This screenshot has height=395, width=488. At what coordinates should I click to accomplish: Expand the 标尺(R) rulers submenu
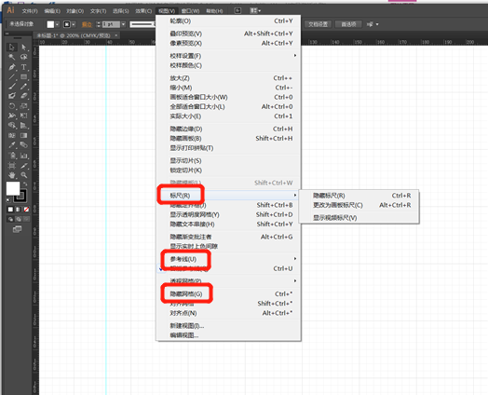point(228,196)
